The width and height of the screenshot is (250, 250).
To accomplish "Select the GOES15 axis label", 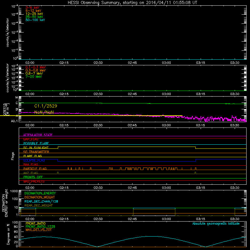I will [x=4, y=109].
